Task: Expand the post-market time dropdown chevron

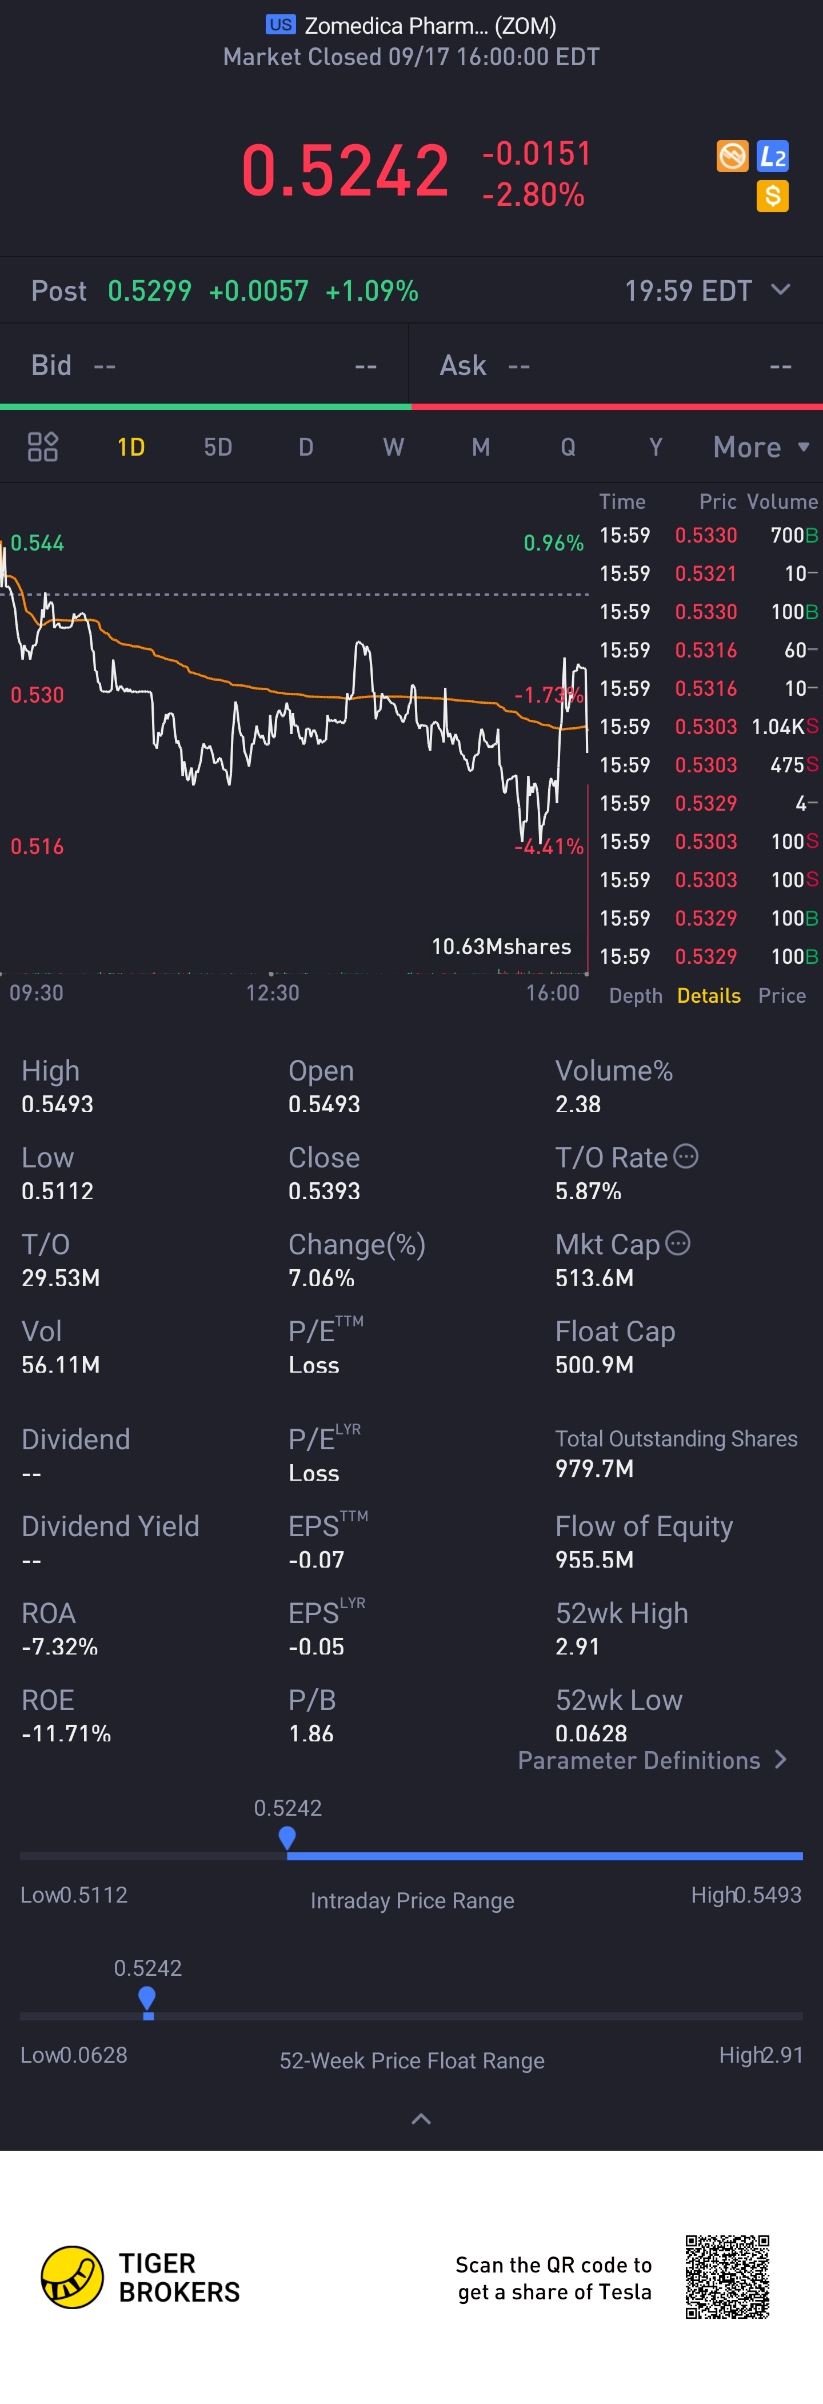Action: 781,289
